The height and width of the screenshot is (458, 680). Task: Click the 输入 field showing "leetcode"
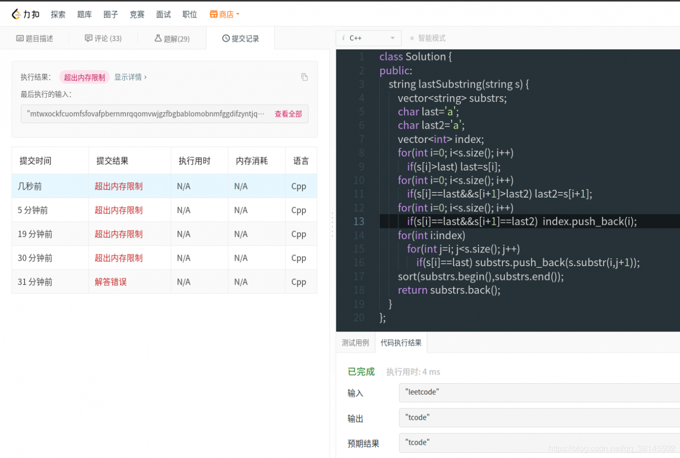539,393
